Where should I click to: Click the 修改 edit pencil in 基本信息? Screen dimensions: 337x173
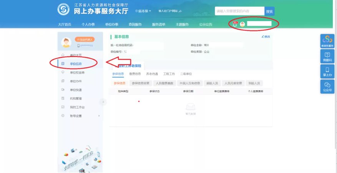tap(266, 37)
